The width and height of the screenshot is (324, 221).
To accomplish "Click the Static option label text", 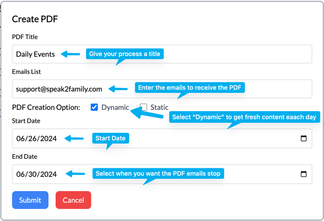I will (159, 107).
